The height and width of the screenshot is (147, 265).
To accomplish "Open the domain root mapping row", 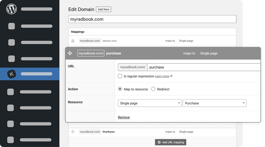I will [x=152, y=41].
